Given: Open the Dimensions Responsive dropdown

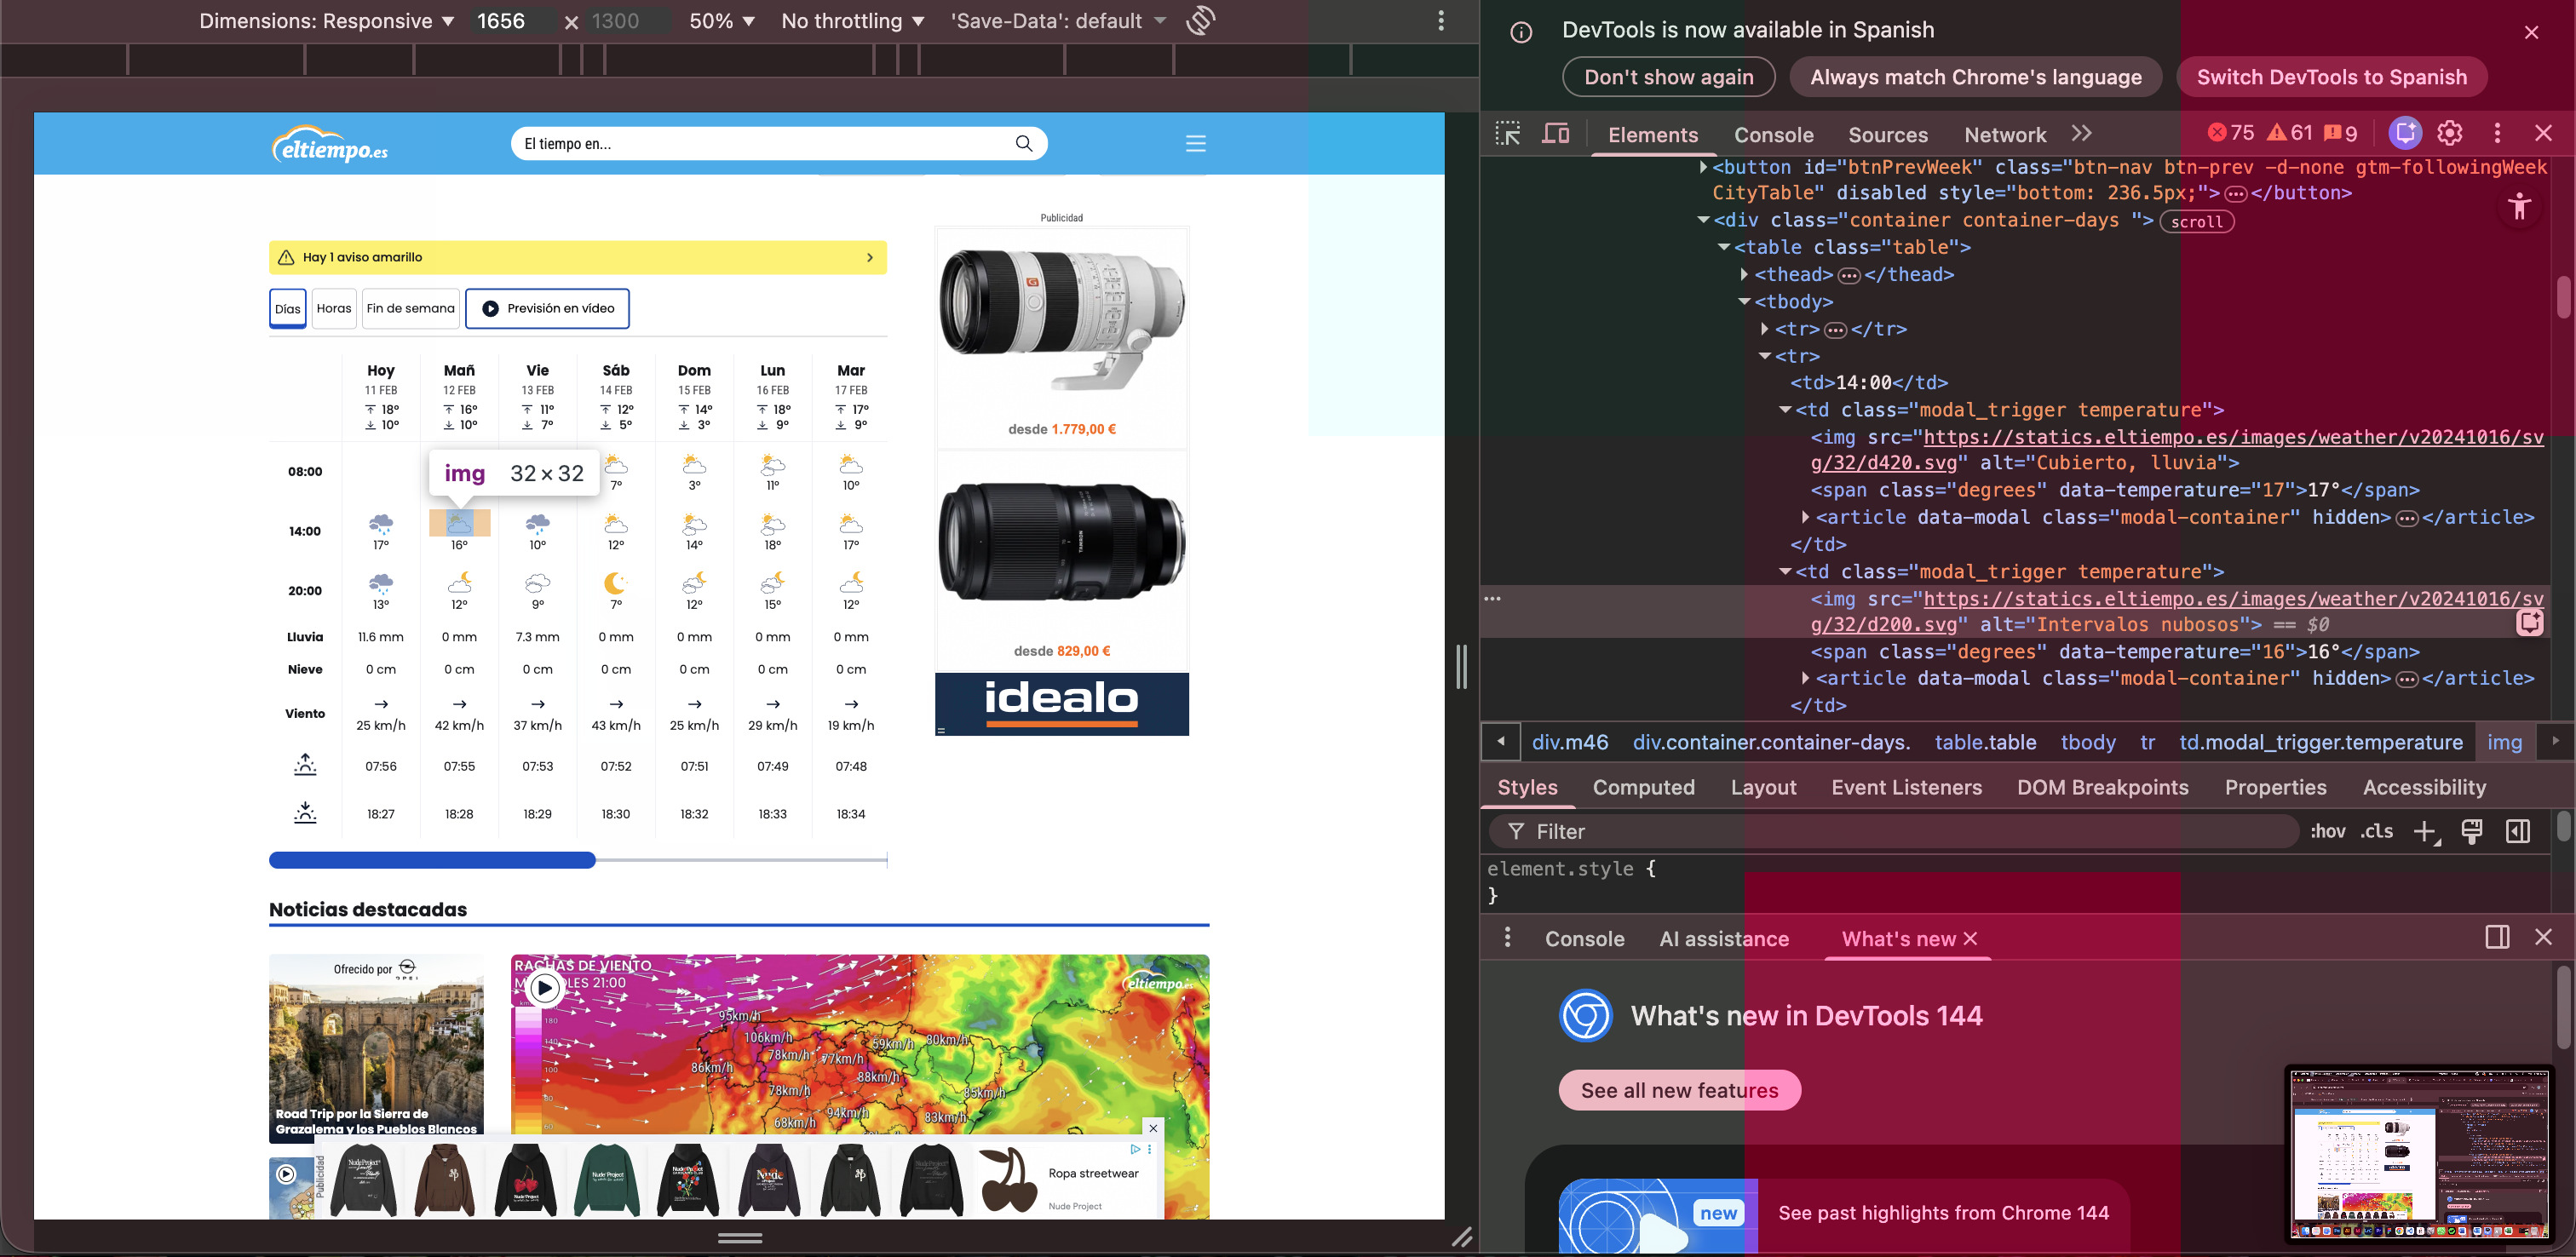Looking at the screenshot, I should pyautogui.click(x=326, y=21).
